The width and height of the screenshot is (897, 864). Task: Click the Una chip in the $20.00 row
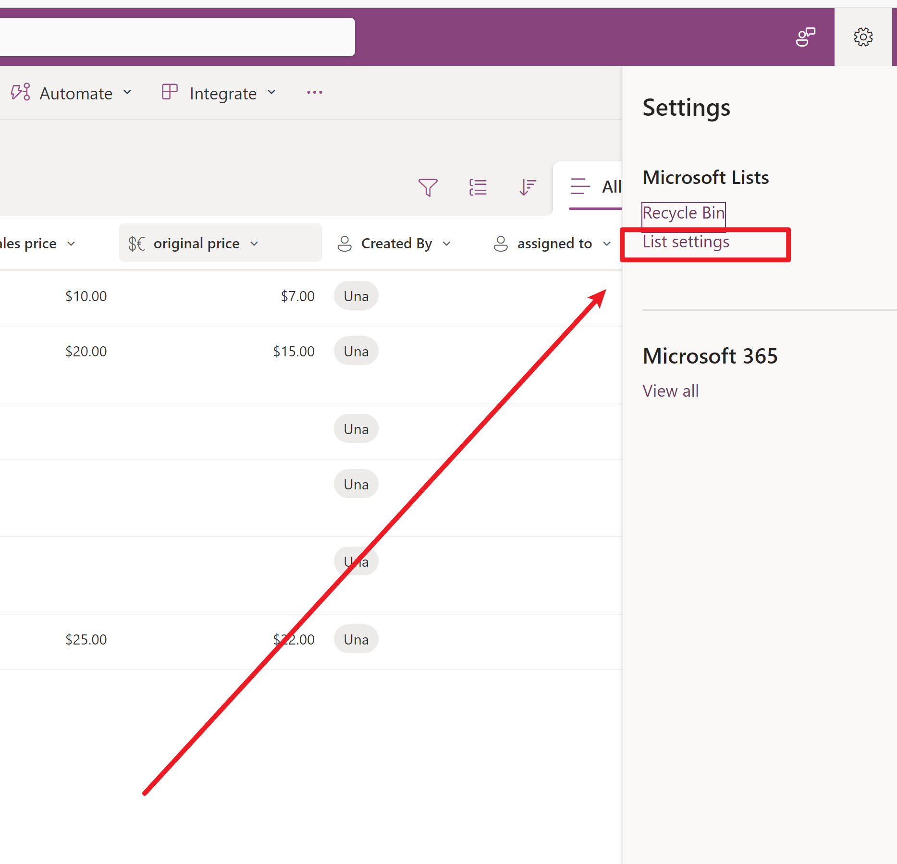356,351
